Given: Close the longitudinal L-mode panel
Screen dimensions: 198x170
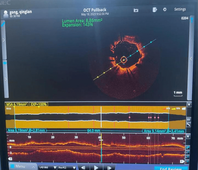Looking at the screenshot, I should (188, 136).
